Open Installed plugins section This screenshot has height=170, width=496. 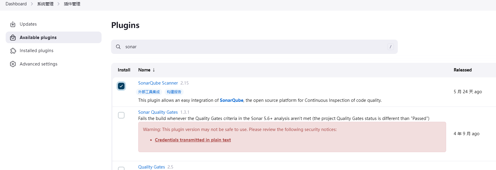click(x=54, y=51)
